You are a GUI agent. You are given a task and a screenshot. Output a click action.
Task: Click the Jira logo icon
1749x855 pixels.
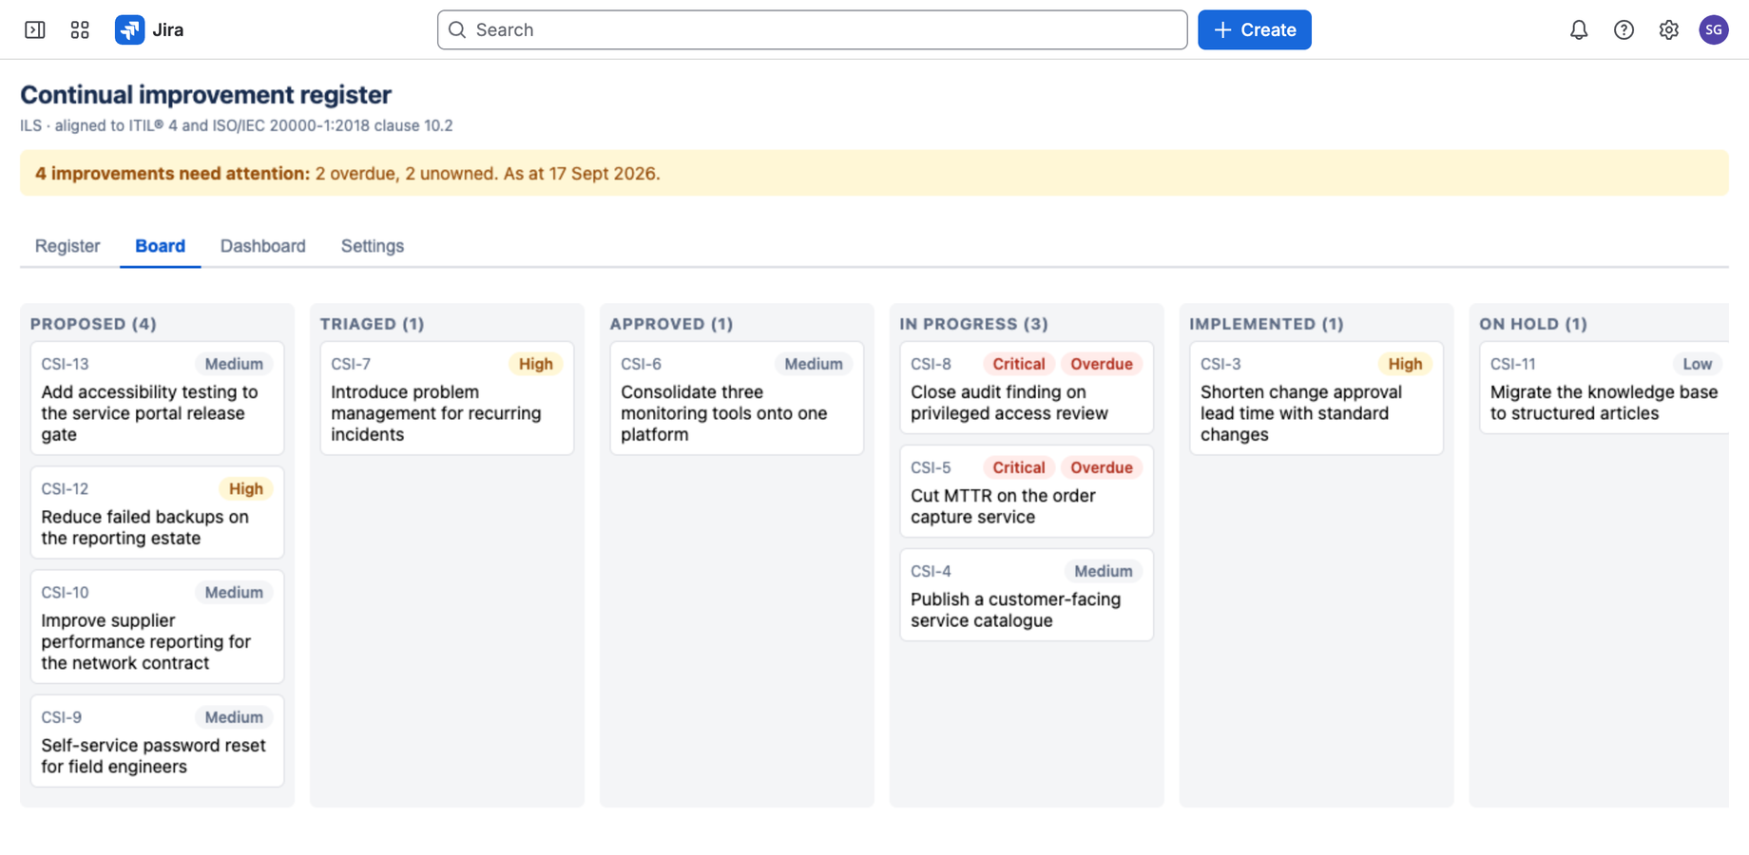(x=129, y=29)
